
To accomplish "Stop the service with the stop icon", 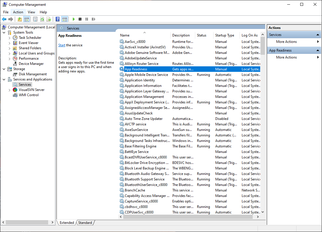I will click(x=80, y=19).
